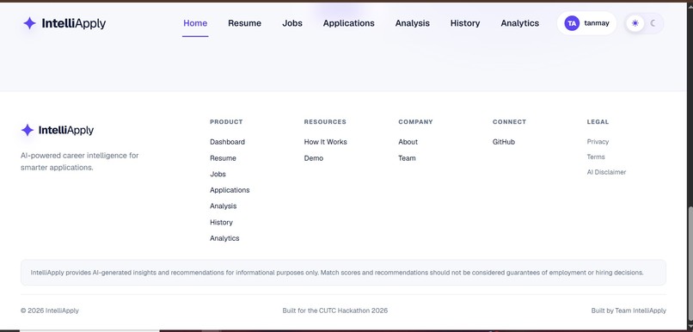Visit the GitHub link under Connect
Viewport: 693px width, 332px height.
503,142
